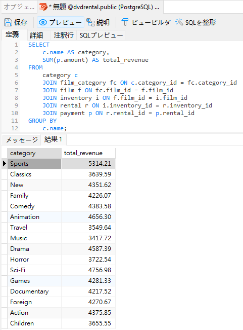Click the current row arrow indicator
The height and width of the screenshot is (330, 243).
tap(4, 164)
